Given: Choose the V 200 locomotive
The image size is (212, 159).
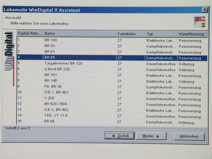Looking at the screenshot, I should coord(112,99).
